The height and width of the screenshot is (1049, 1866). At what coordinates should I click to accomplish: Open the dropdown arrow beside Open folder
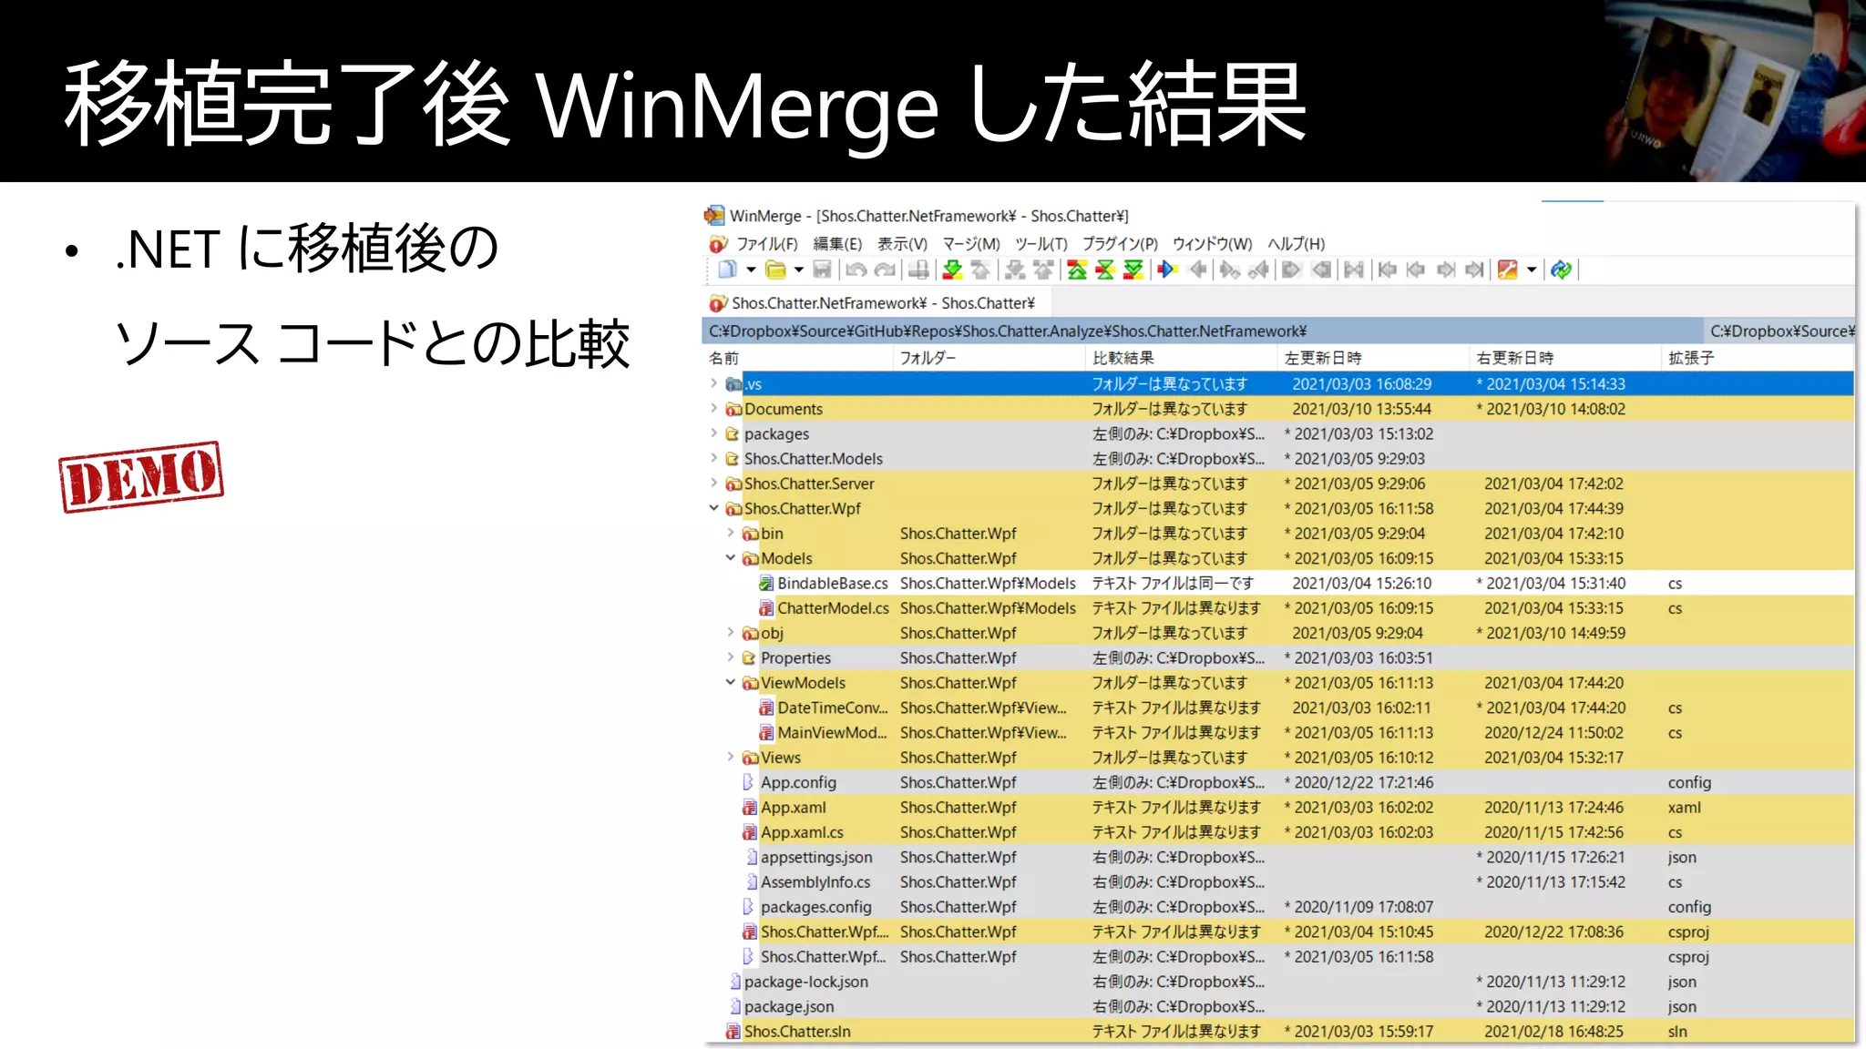tap(799, 270)
